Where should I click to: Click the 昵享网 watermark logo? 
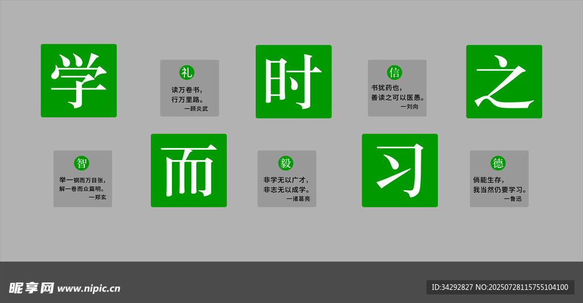[x=31, y=288]
